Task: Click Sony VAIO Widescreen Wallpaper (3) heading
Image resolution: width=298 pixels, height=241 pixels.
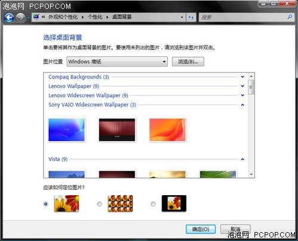Action: point(92,105)
